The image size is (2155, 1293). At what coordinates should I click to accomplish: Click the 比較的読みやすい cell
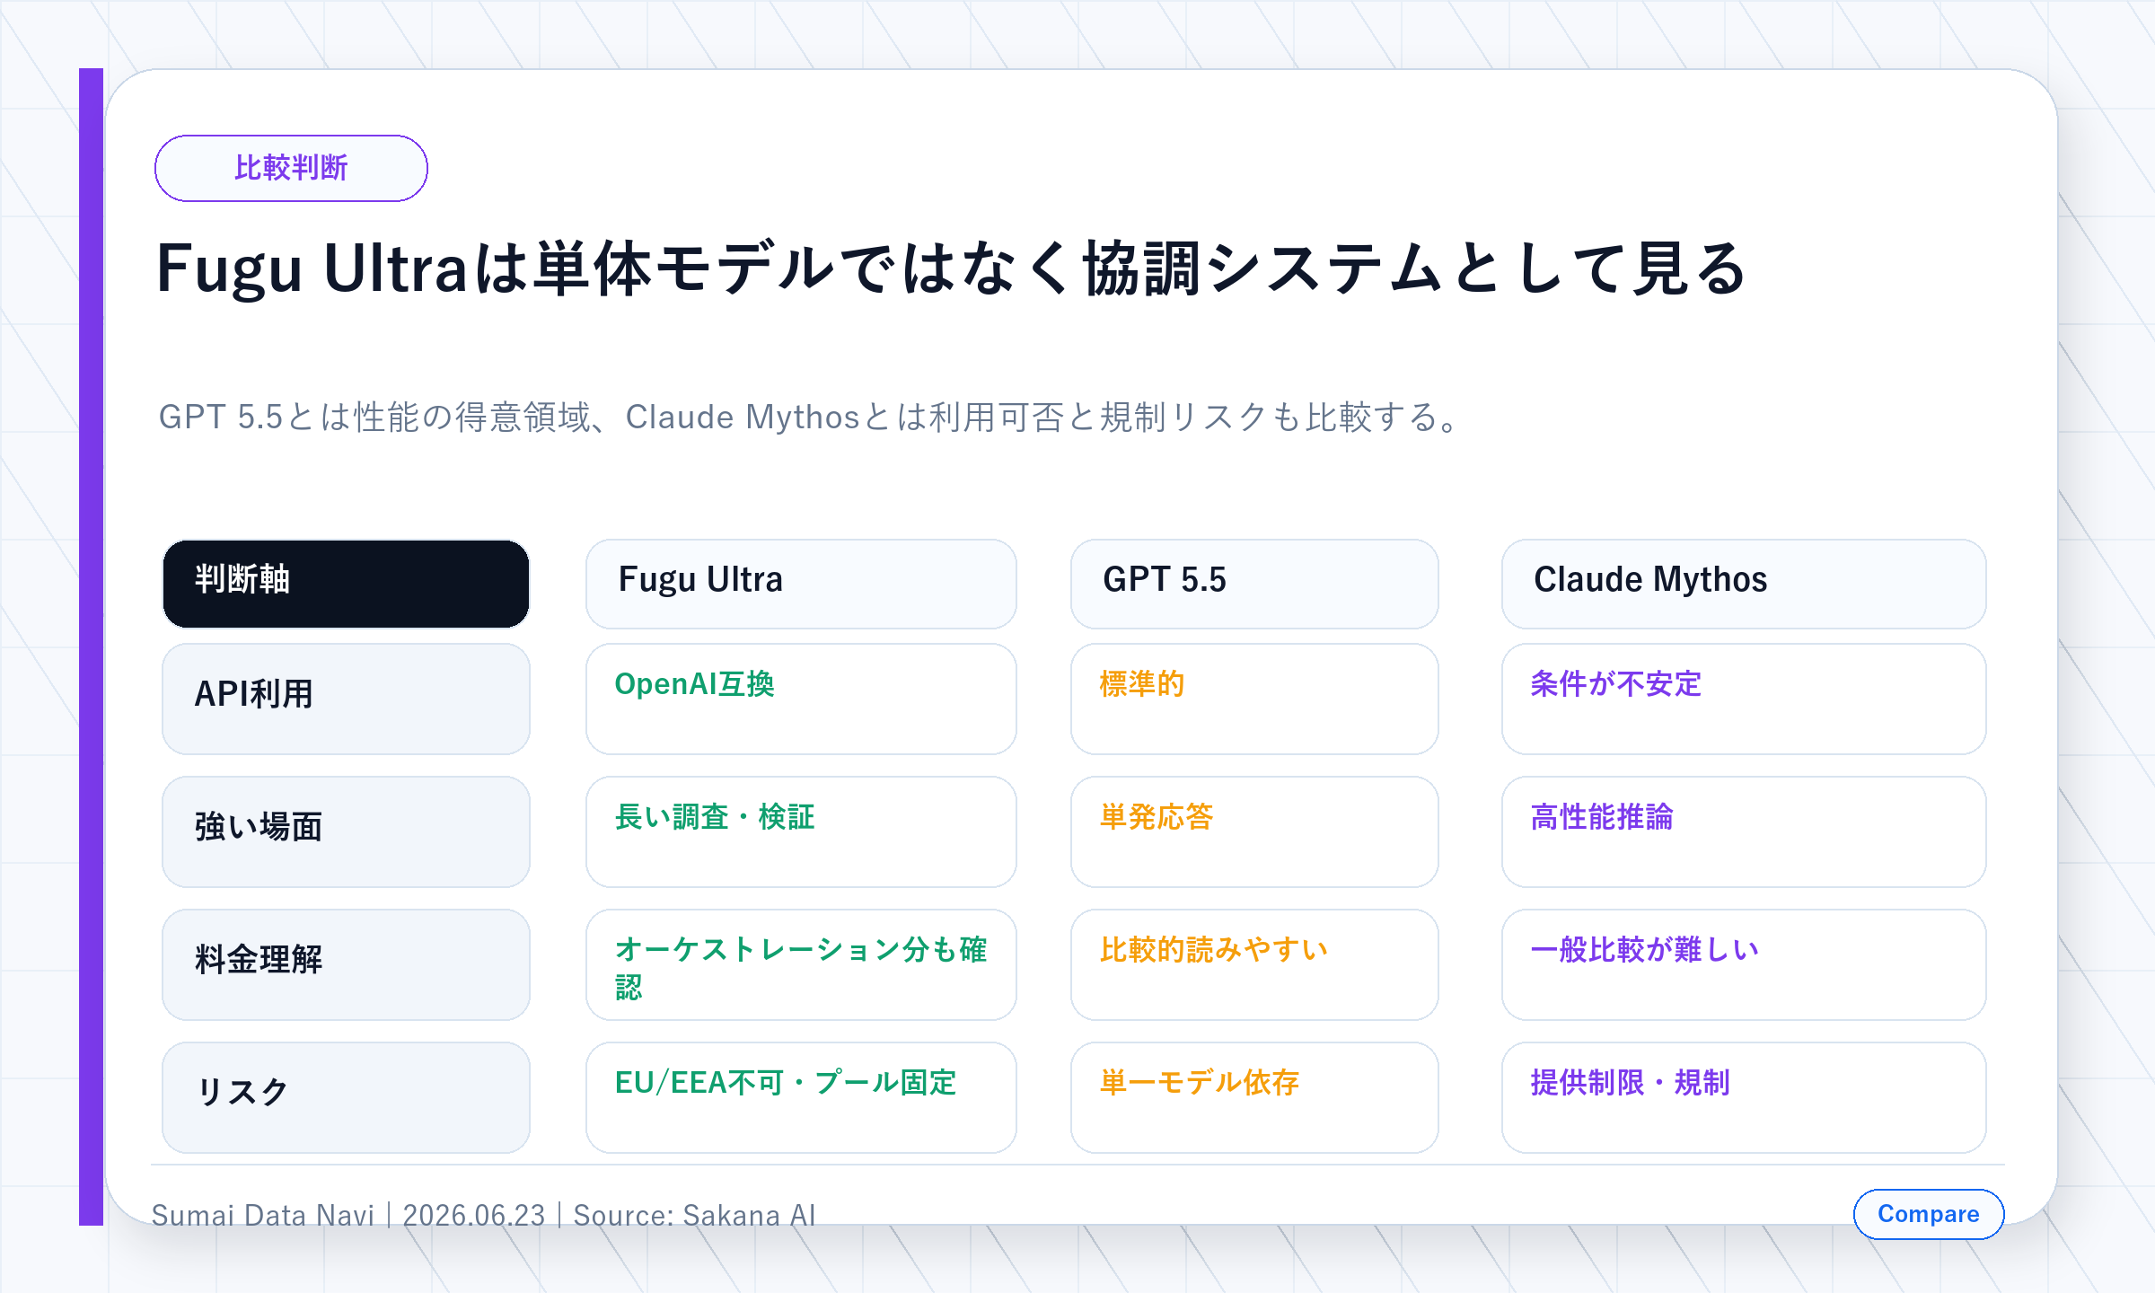1254,964
